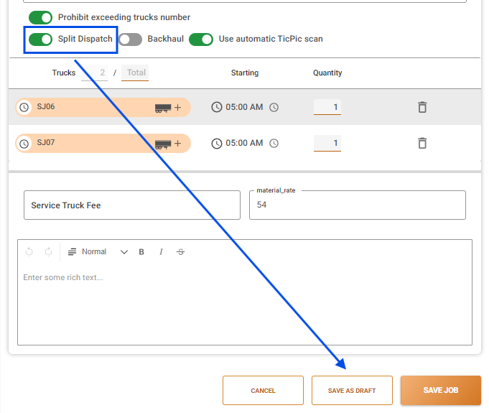Click the SJ06 truck name
Viewport: 489px width, 413px height.
(x=46, y=107)
